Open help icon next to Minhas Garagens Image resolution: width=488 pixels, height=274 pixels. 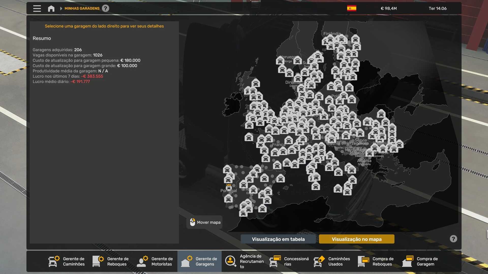tap(105, 8)
